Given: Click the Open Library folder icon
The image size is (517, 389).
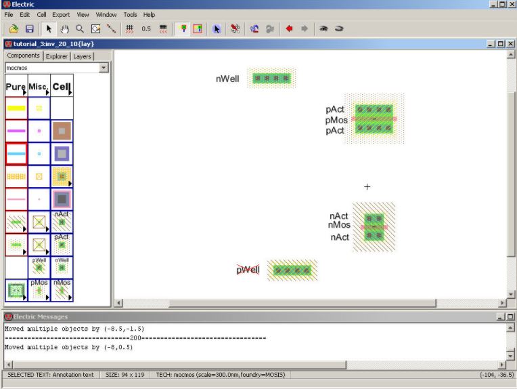Looking at the screenshot, I should click(14, 29).
